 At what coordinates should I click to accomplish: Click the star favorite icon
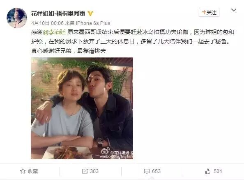tap(23, 171)
